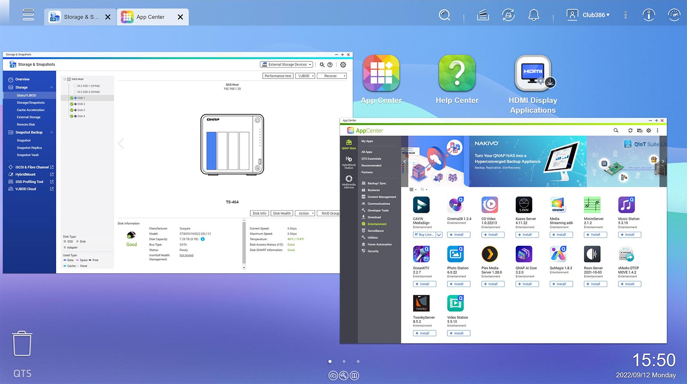This screenshot has height=384, width=687.
Task: Click the Not tested IronWolf link
Action: point(186,255)
